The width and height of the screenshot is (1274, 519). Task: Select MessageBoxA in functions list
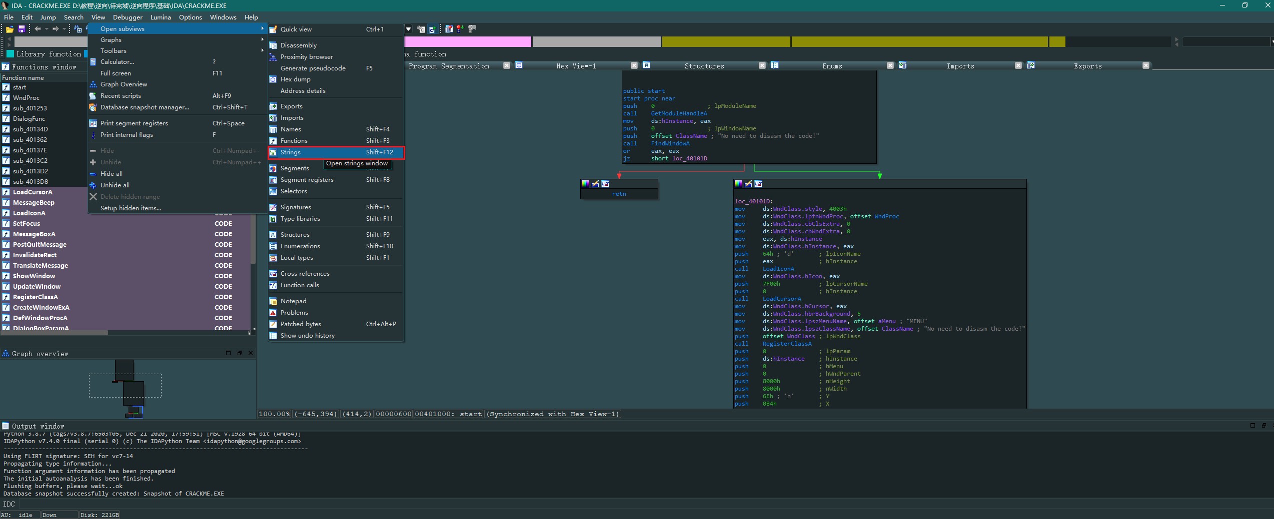[34, 234]
